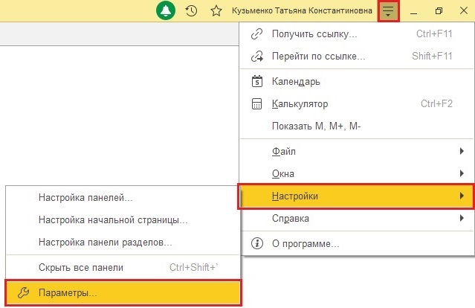Image resolution: width=475 pixels, height=308 pixels.
Task: Open the history clock icon
Action: (191, 11)
